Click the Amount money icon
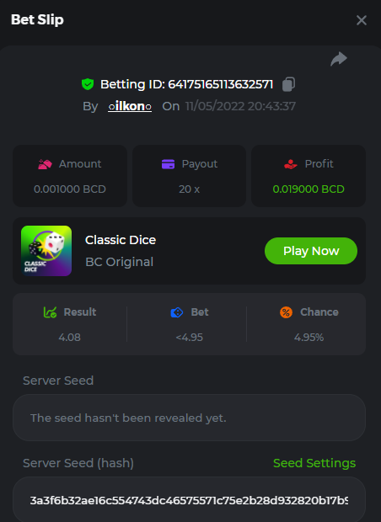 coord(45,164)
